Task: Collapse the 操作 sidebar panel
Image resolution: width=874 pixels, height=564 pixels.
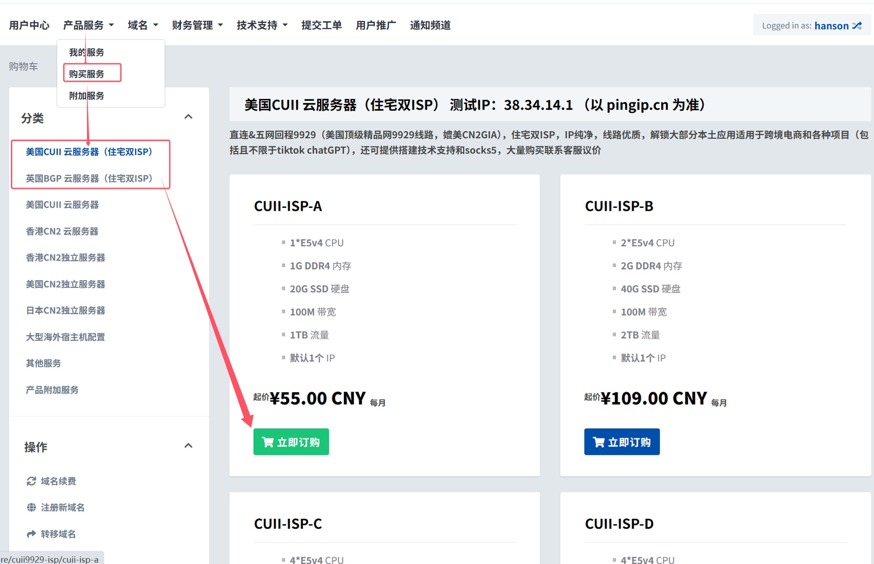Action: pyautogui.click(x=188, y=446)
